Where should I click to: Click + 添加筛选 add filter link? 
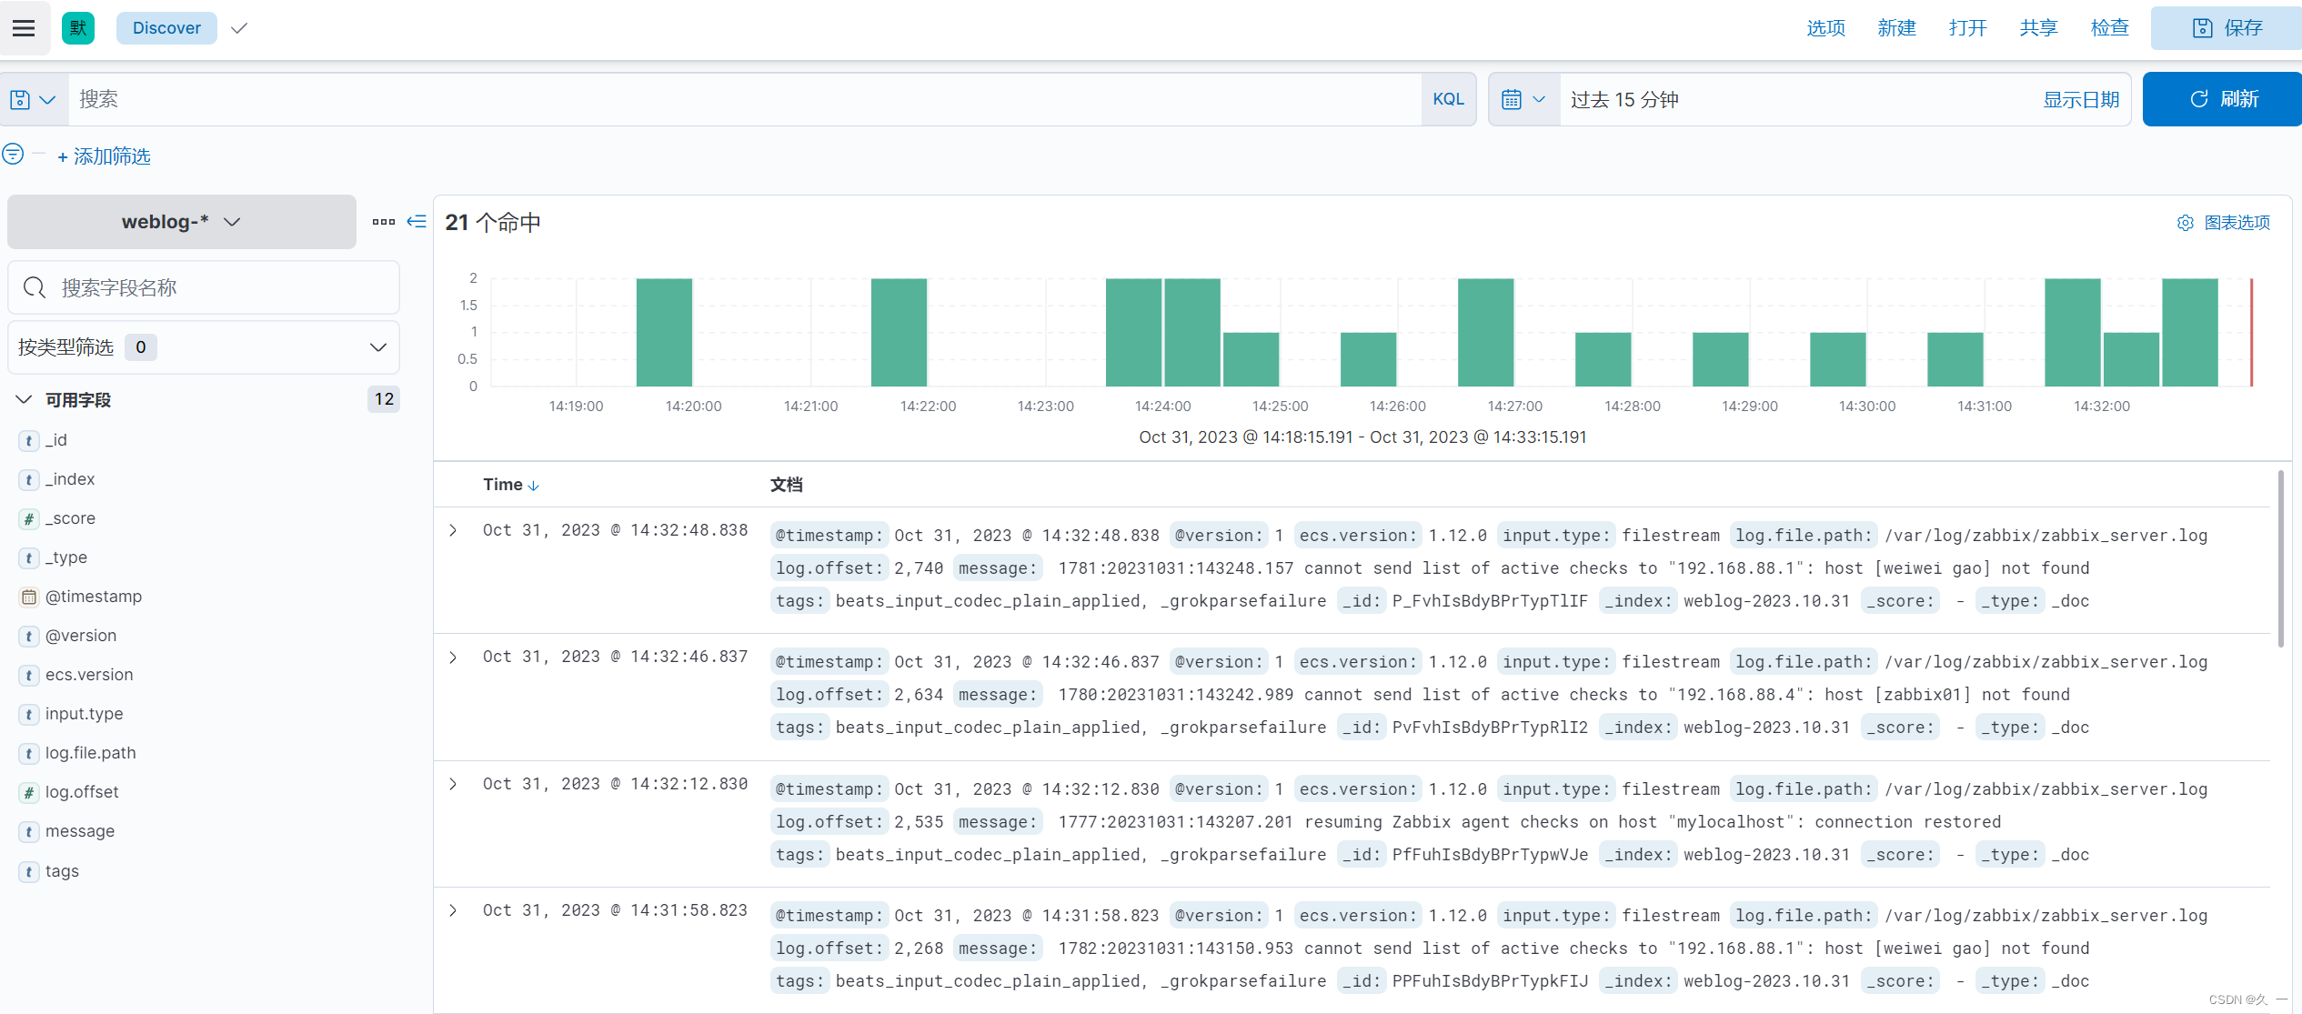[104, 156]
